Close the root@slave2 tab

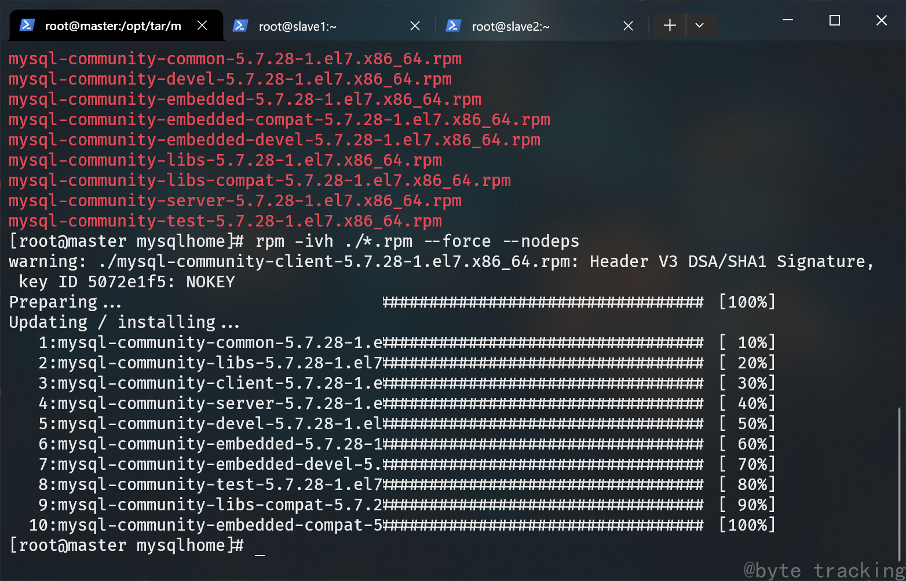(628, 26)
